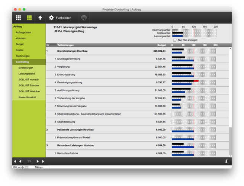Select Auftragsdaten in the sidebar
The image size is (244, 186).
click(23, 32)
